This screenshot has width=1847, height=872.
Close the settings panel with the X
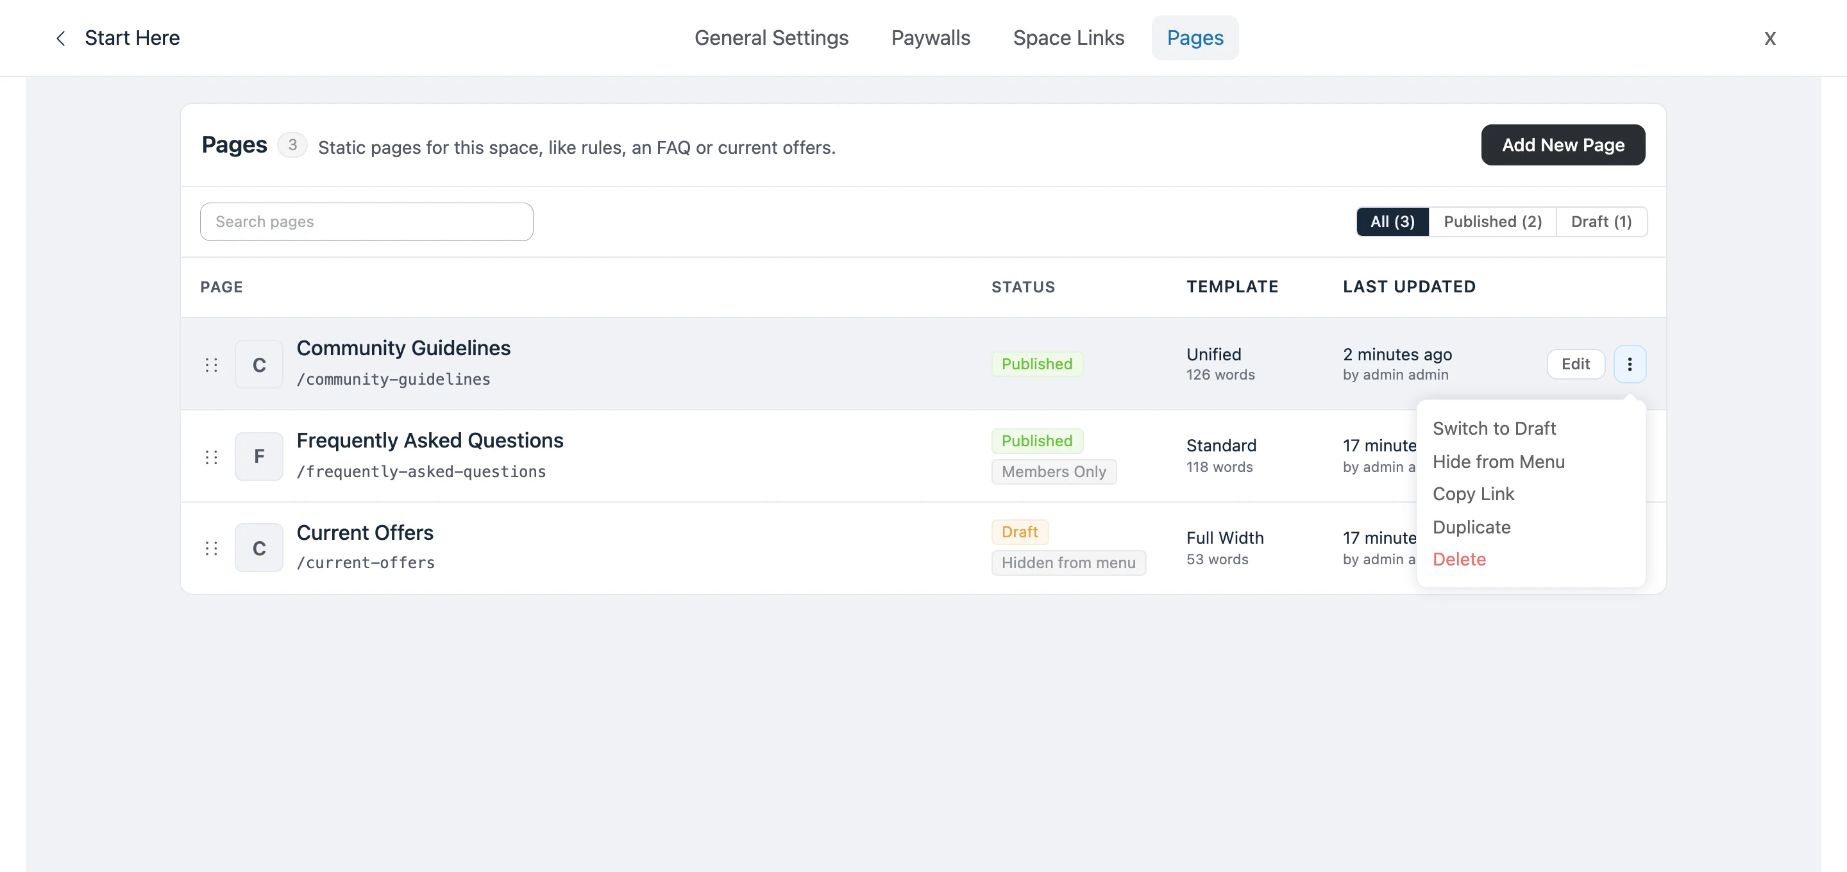point(1769,38)
